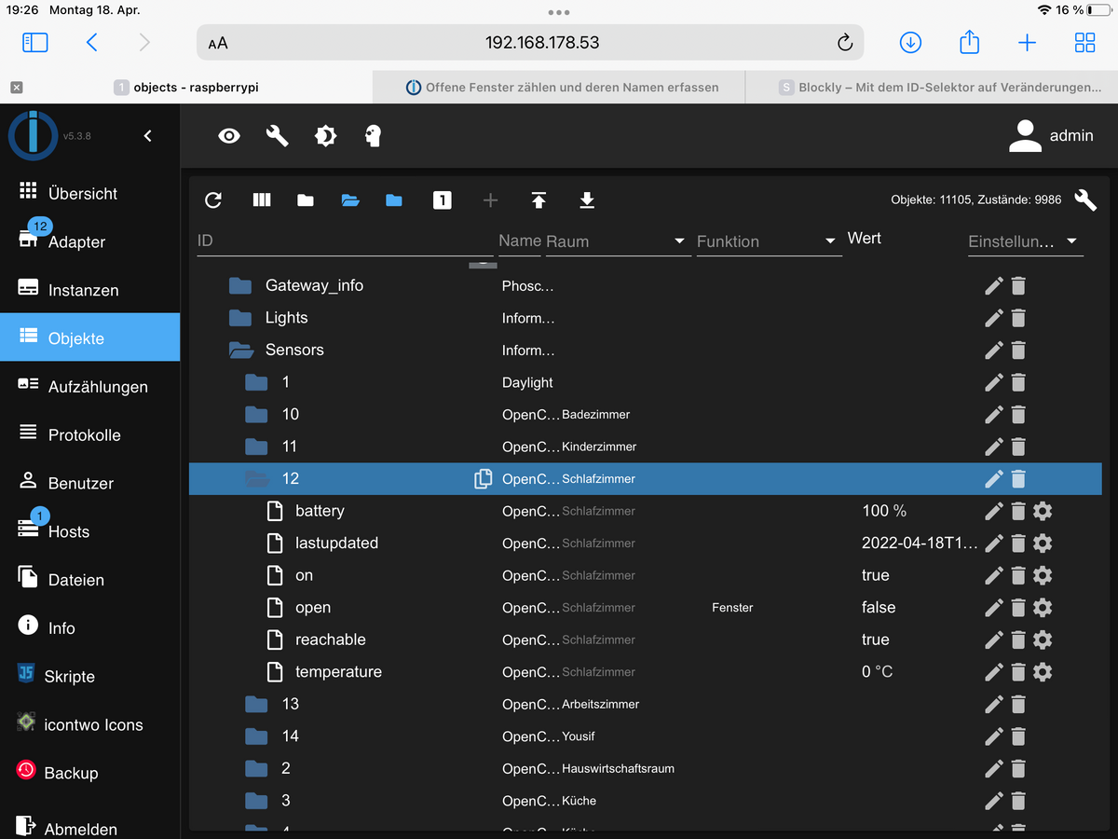Select the temperature tree item

(x=338, y=672)
